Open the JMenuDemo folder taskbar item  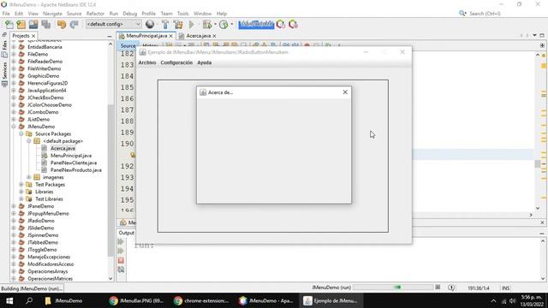64,300
